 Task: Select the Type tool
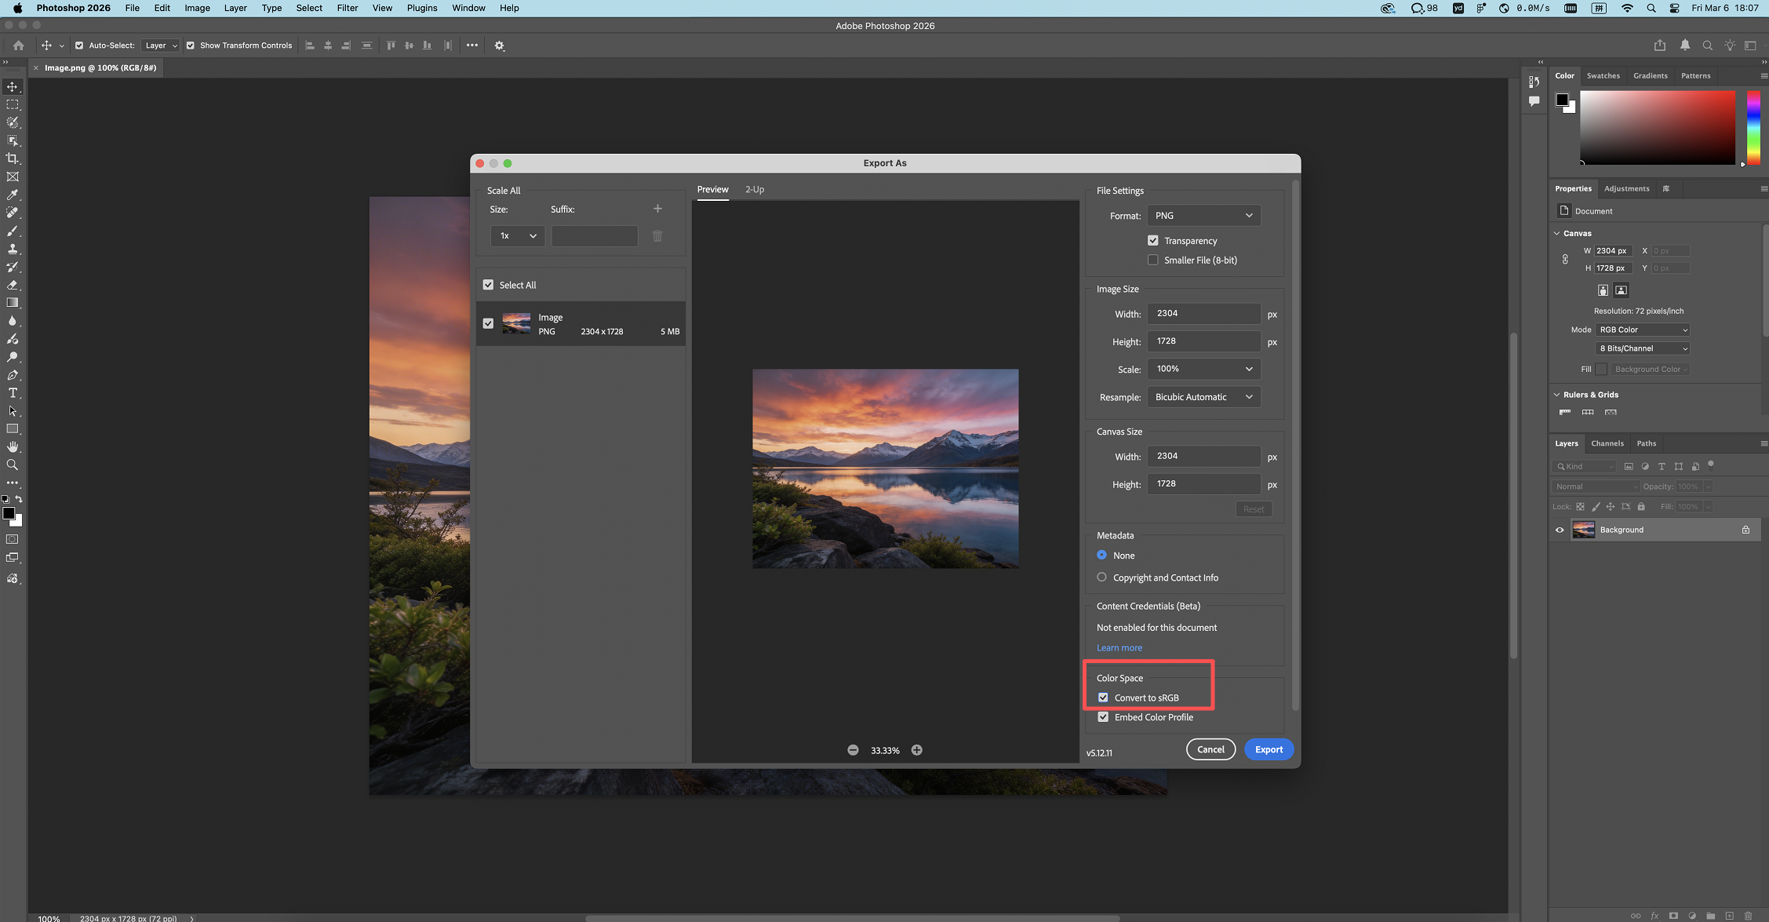(x=13, y=393)
